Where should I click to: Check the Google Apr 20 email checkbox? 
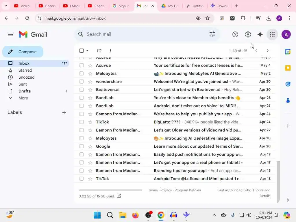pos(81,146)
